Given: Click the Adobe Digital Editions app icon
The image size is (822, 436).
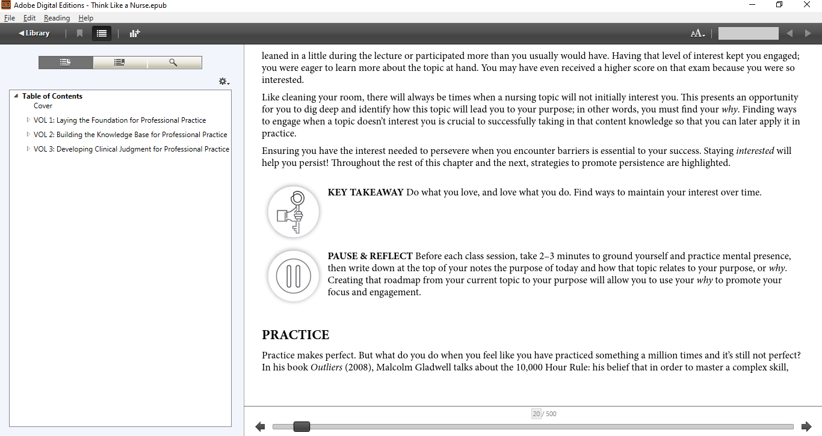Looking at the screenshot, I should click(6, 5).
